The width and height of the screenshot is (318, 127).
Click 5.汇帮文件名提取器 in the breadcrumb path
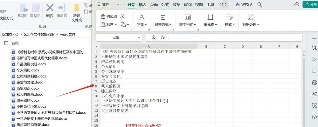coord(39,34)
